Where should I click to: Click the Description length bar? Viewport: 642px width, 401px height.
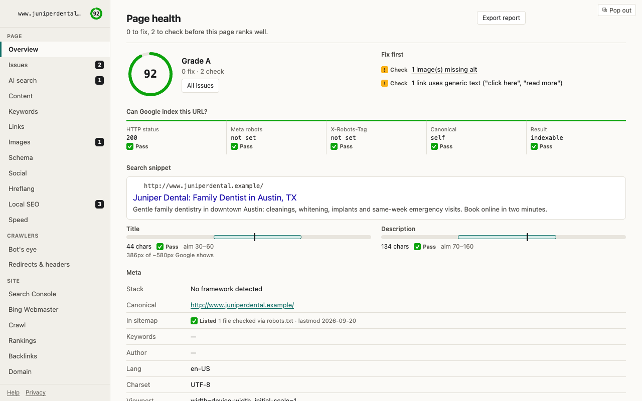tap(504, 237)
